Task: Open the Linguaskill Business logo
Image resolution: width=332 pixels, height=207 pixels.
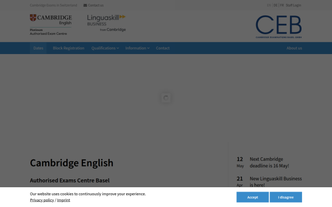Action: click(106, 23)
